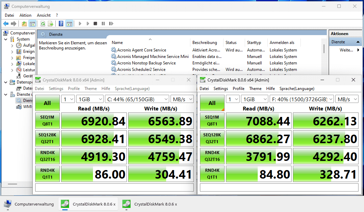
Task: Select Aufgabenplanung clock icon in tree
Action: pos(19,45)
